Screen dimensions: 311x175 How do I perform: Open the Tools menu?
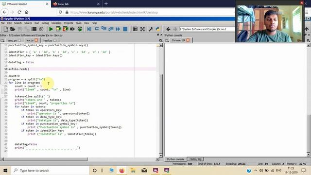point(79,23)
